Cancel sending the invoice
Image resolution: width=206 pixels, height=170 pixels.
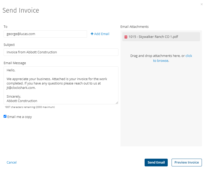tap(12, 162)
